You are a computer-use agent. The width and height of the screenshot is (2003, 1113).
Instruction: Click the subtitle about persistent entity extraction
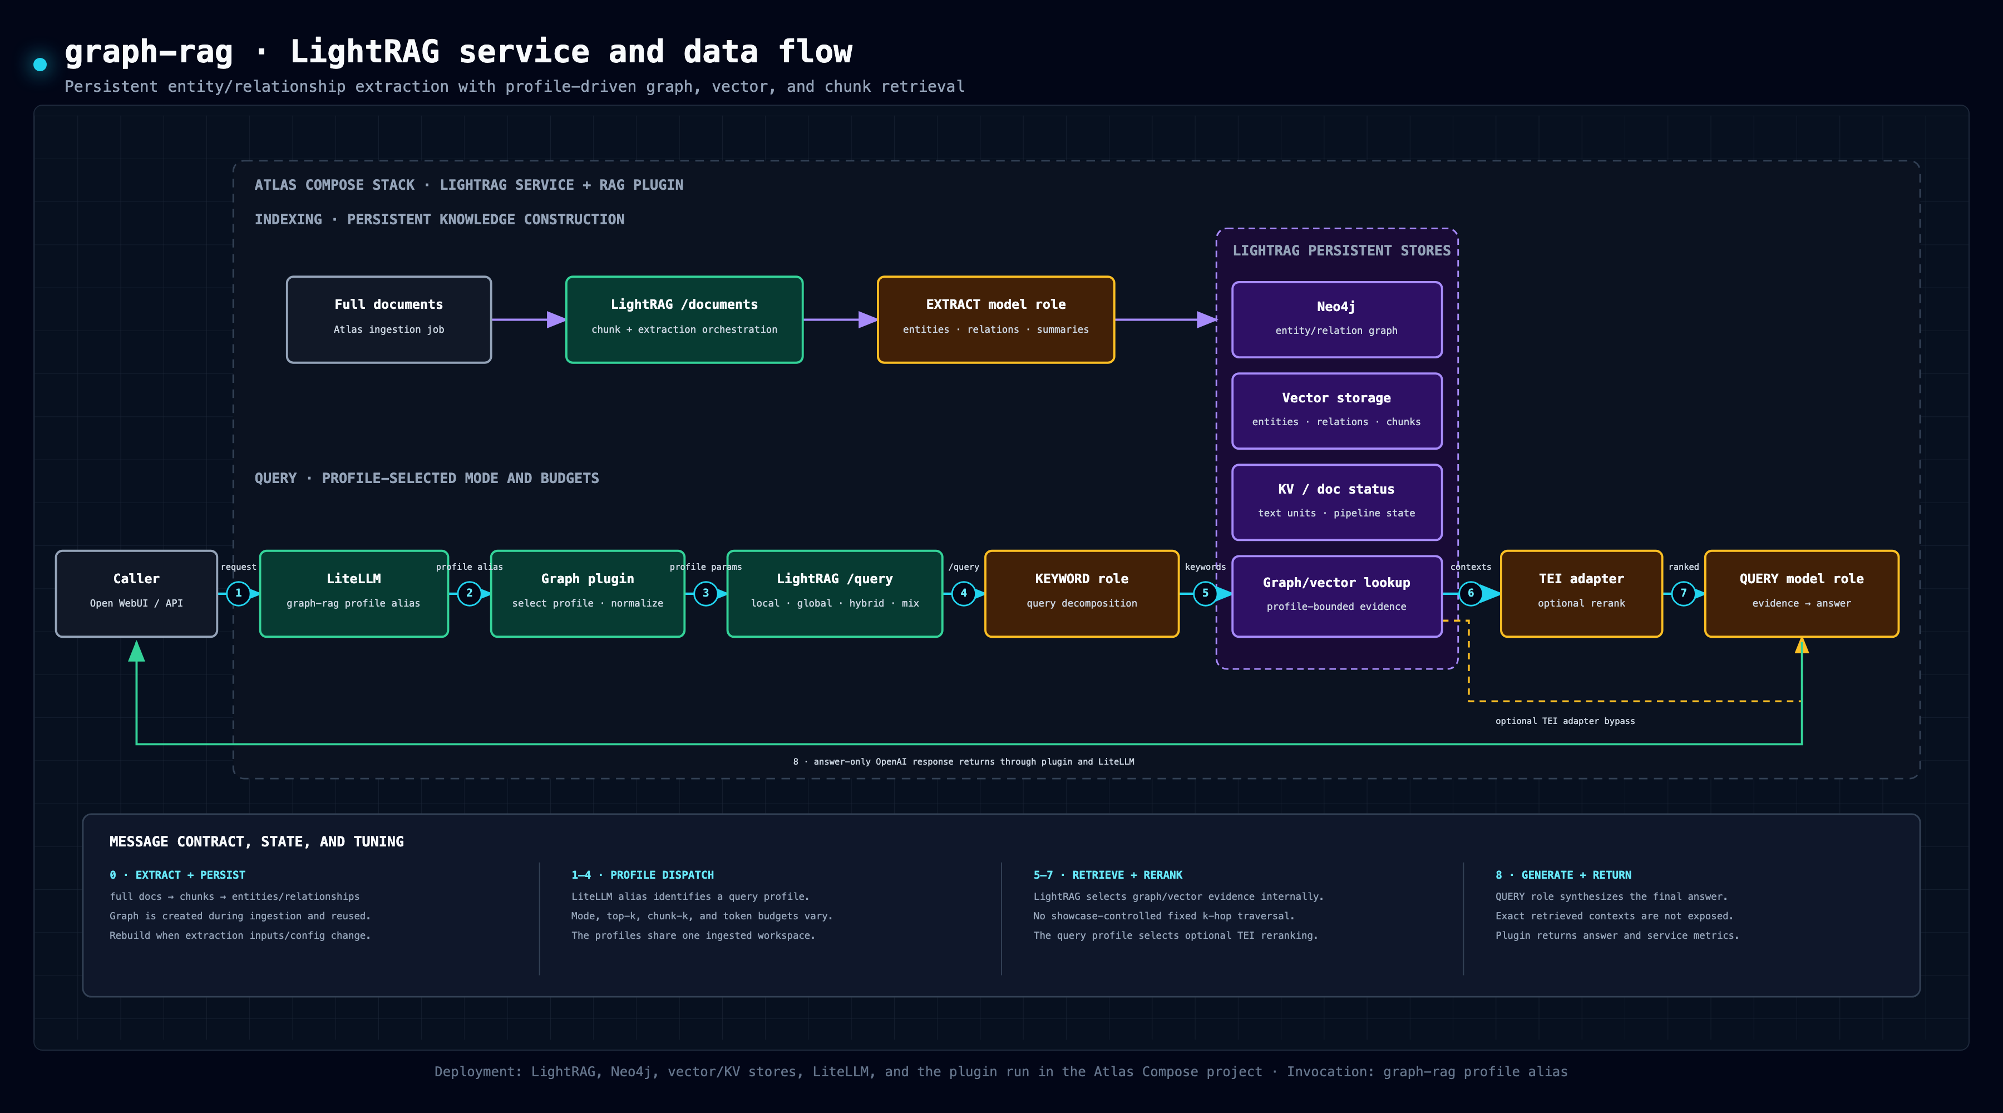coord(515,86)
